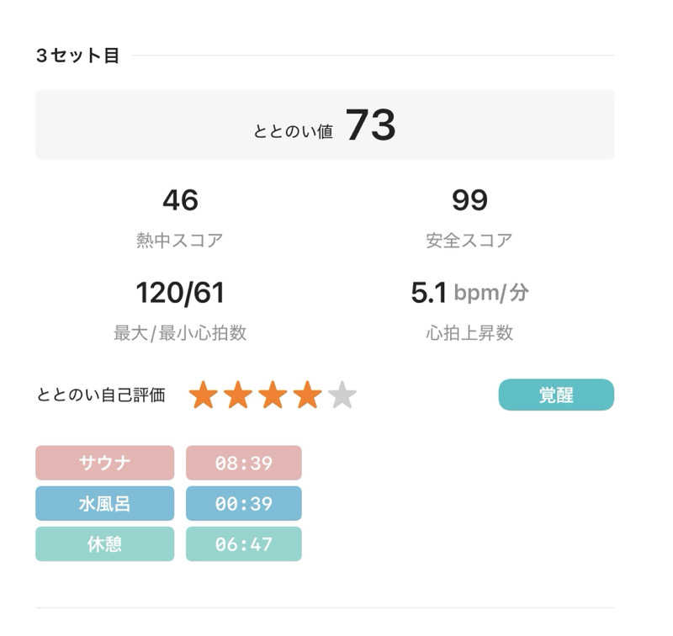Select the green 休憩 label

pyautogui.click(x=104, y=544)
